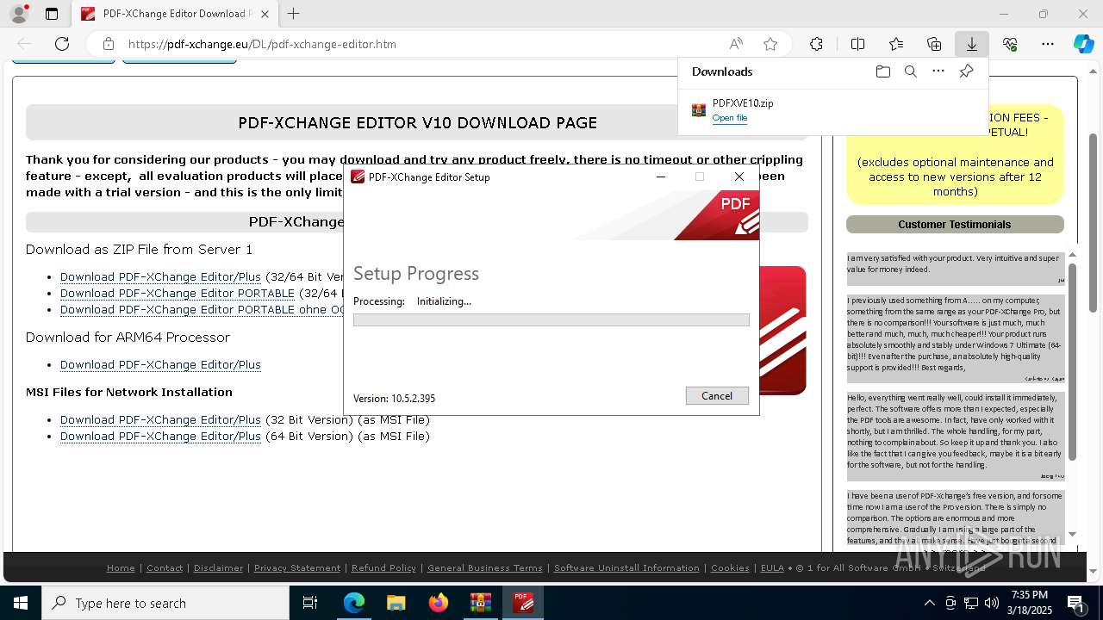Image resolution: width=1103 pixels, height=620 pixels.
Task: Search downloads with magnifier icon
Action: (910, 71)
